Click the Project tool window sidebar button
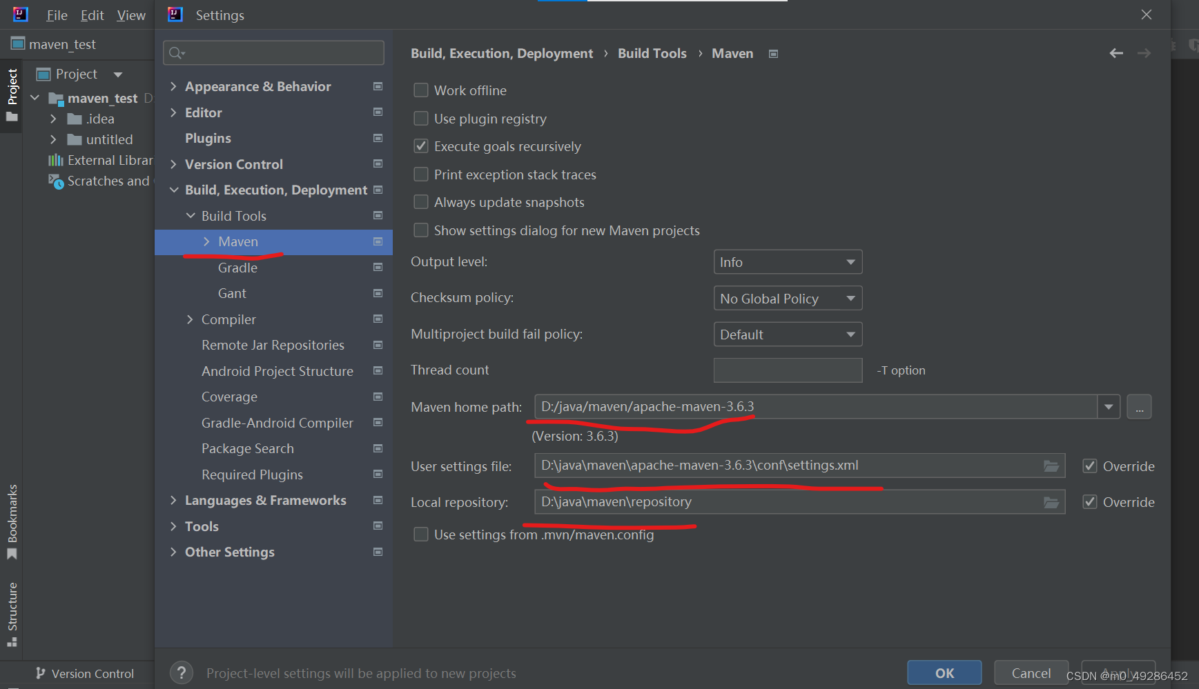The width and height of the screenshot is (1199, 689). coord(12,95)
